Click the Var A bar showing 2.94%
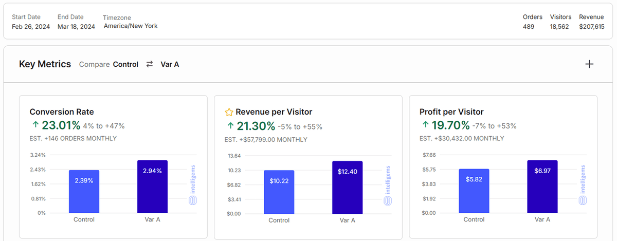Image resolution: width=617 pixels, height=241 pixels. [x=152, y=186]
